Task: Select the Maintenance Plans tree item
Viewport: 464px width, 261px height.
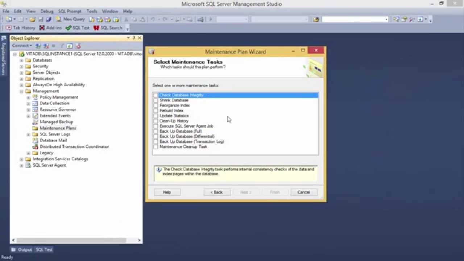Action: 58,128
